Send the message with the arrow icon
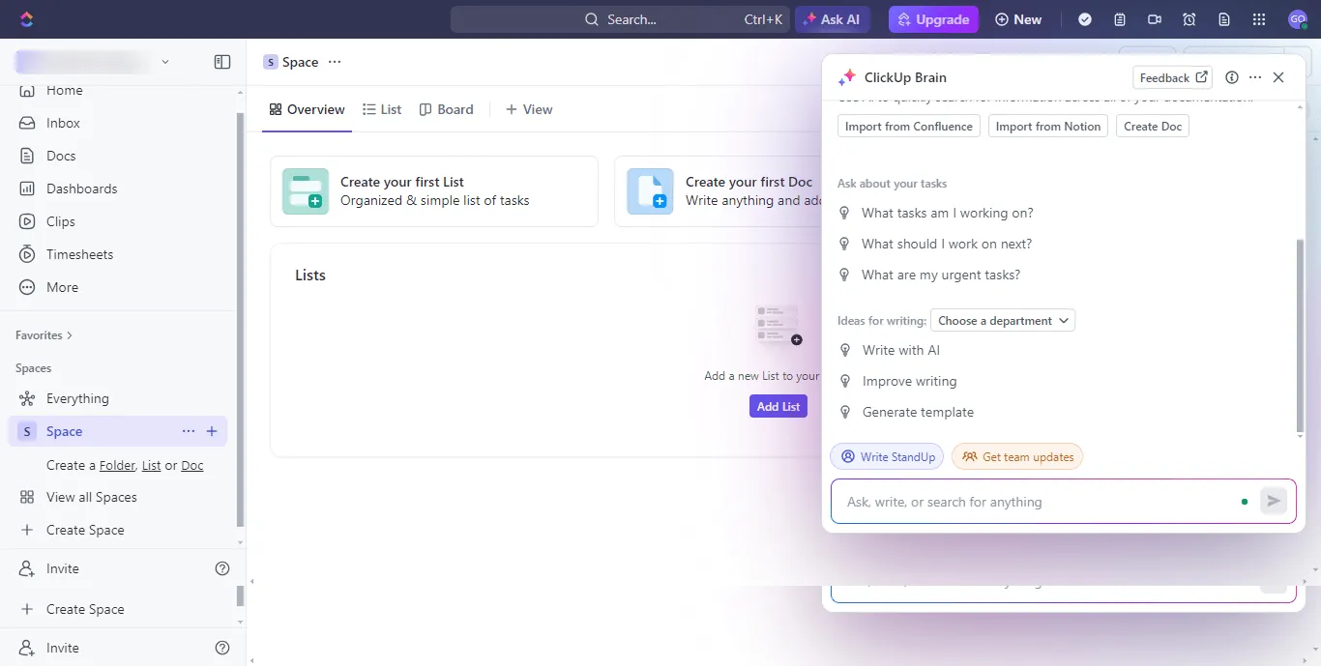The width and height of the screenshot is (1321, 667). 1274,501
